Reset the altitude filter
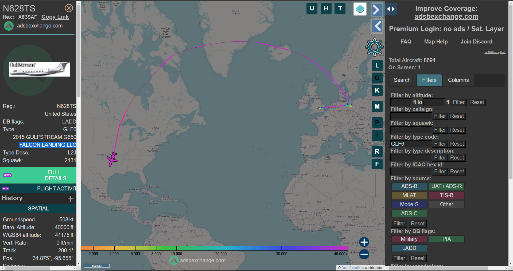 pos(477,102)
